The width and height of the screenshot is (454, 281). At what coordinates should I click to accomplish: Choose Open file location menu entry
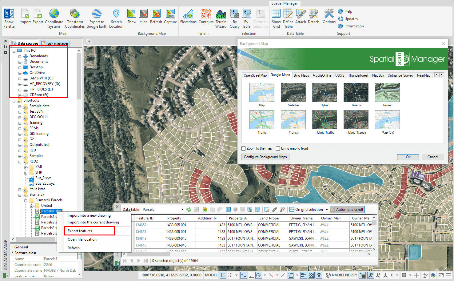82,239
